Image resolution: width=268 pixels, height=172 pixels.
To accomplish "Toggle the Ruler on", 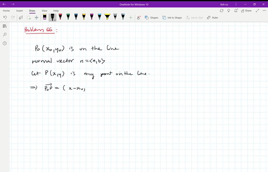I will coord(213,18).
